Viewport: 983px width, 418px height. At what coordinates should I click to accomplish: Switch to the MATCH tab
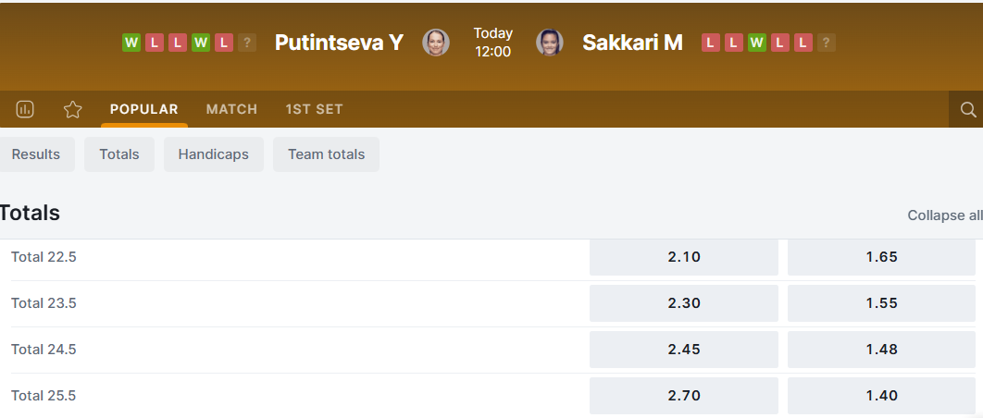231,109
